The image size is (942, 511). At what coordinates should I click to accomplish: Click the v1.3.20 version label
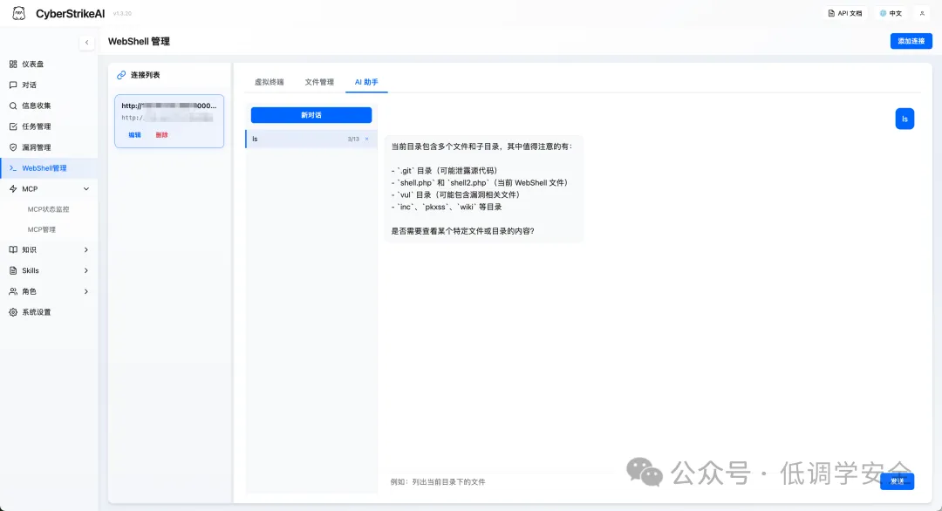point(123,13)
